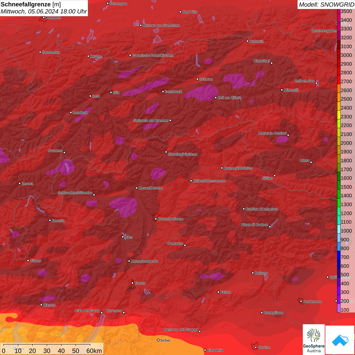Image resolution: width=355 pixels, height=355 pixels.
Task: Click the Schneefallgrenze [m] title
Action: pos(31,4)
